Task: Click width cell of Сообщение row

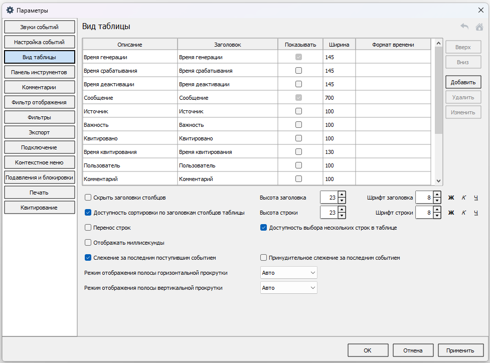Action: tap(339, 98)
